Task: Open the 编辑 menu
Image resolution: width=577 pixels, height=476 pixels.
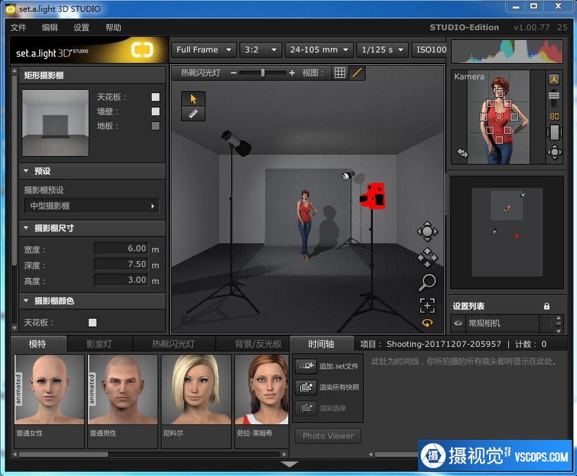Action: pyautogui.click(x=50, y=28)
